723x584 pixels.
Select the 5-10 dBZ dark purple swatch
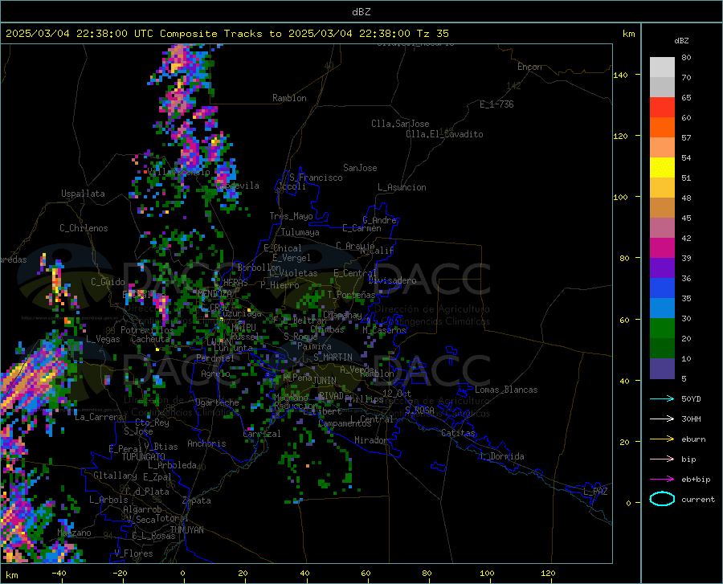coord(662,368)
